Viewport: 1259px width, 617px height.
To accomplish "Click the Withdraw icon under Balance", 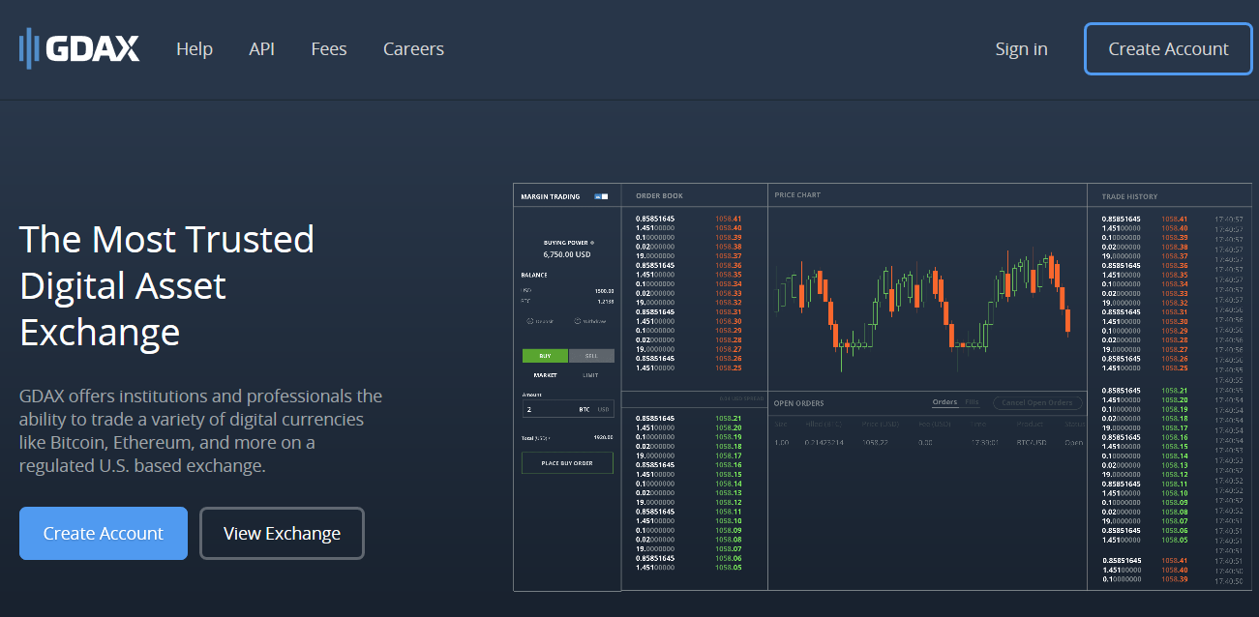I will [578, 321].
